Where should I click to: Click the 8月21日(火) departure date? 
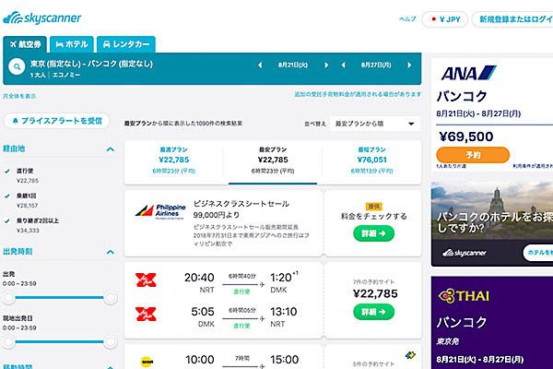[293, 65]
